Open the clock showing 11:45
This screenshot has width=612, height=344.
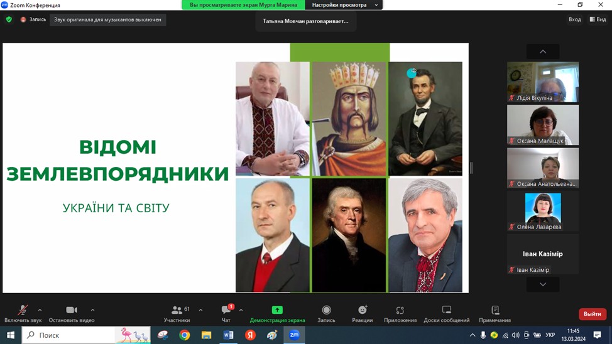(x=574, y=335)
